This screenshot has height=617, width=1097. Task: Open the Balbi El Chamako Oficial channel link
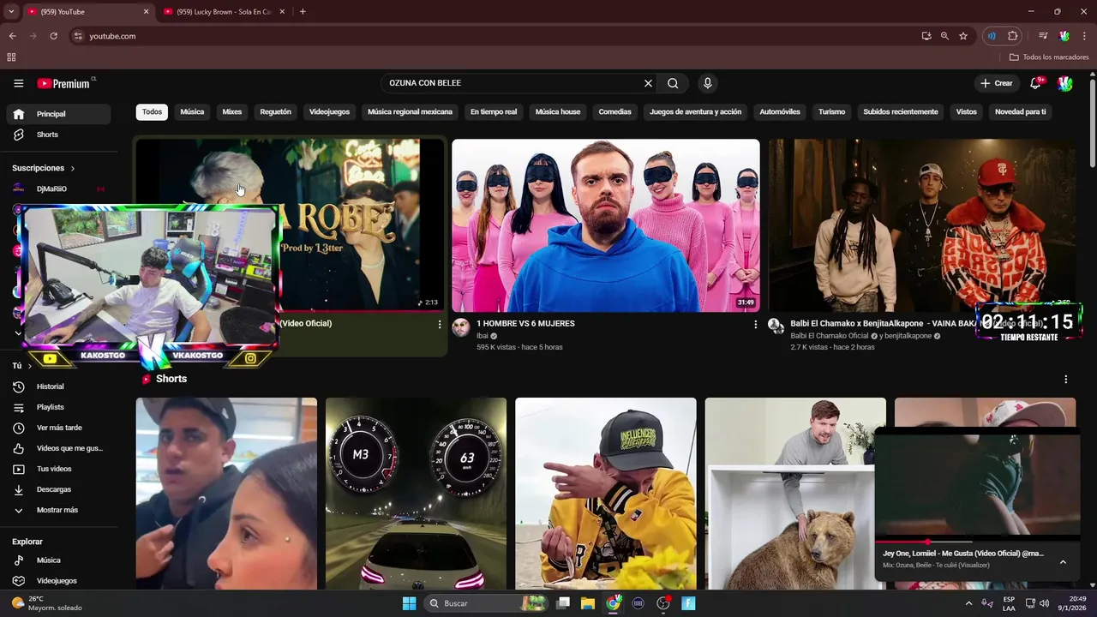click(x=829, y=336)
